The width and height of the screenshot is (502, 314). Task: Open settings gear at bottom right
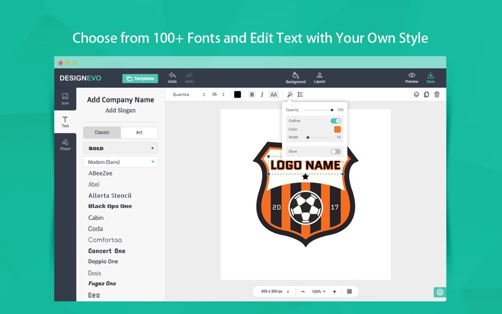[440, 292]
